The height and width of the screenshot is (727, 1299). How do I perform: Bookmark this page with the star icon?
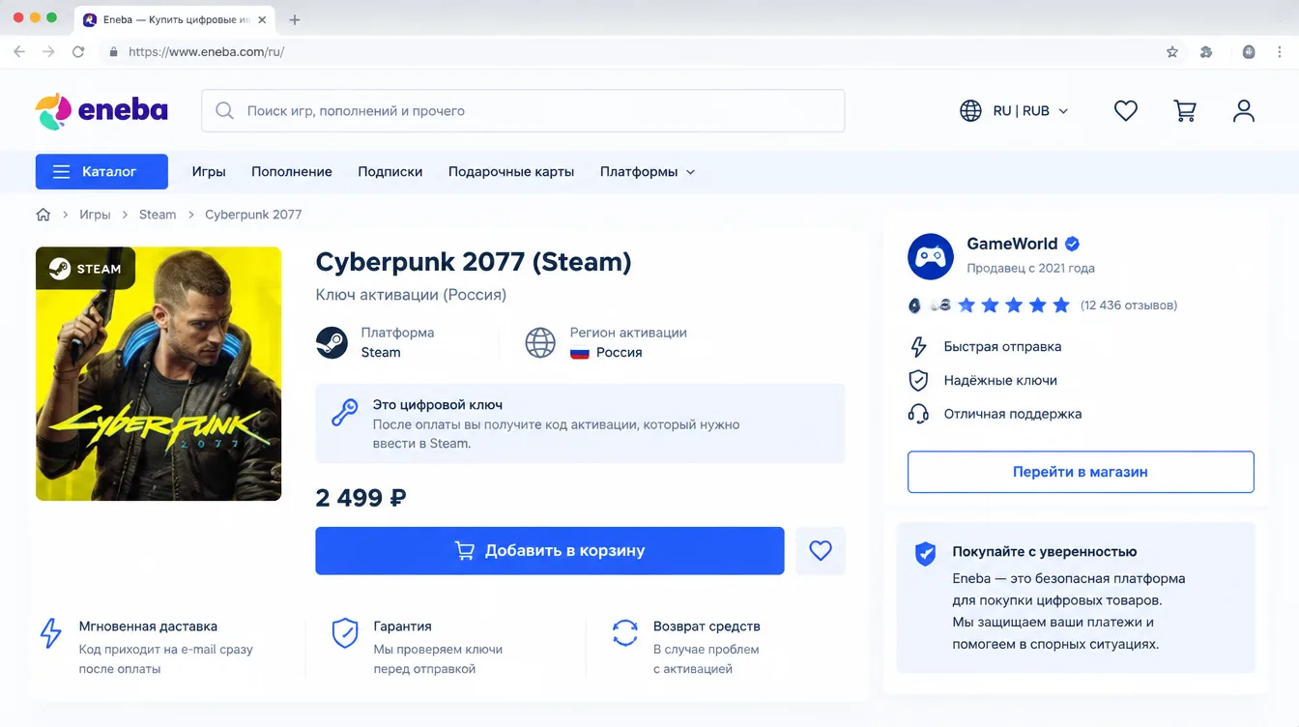tap(1172, 52)
